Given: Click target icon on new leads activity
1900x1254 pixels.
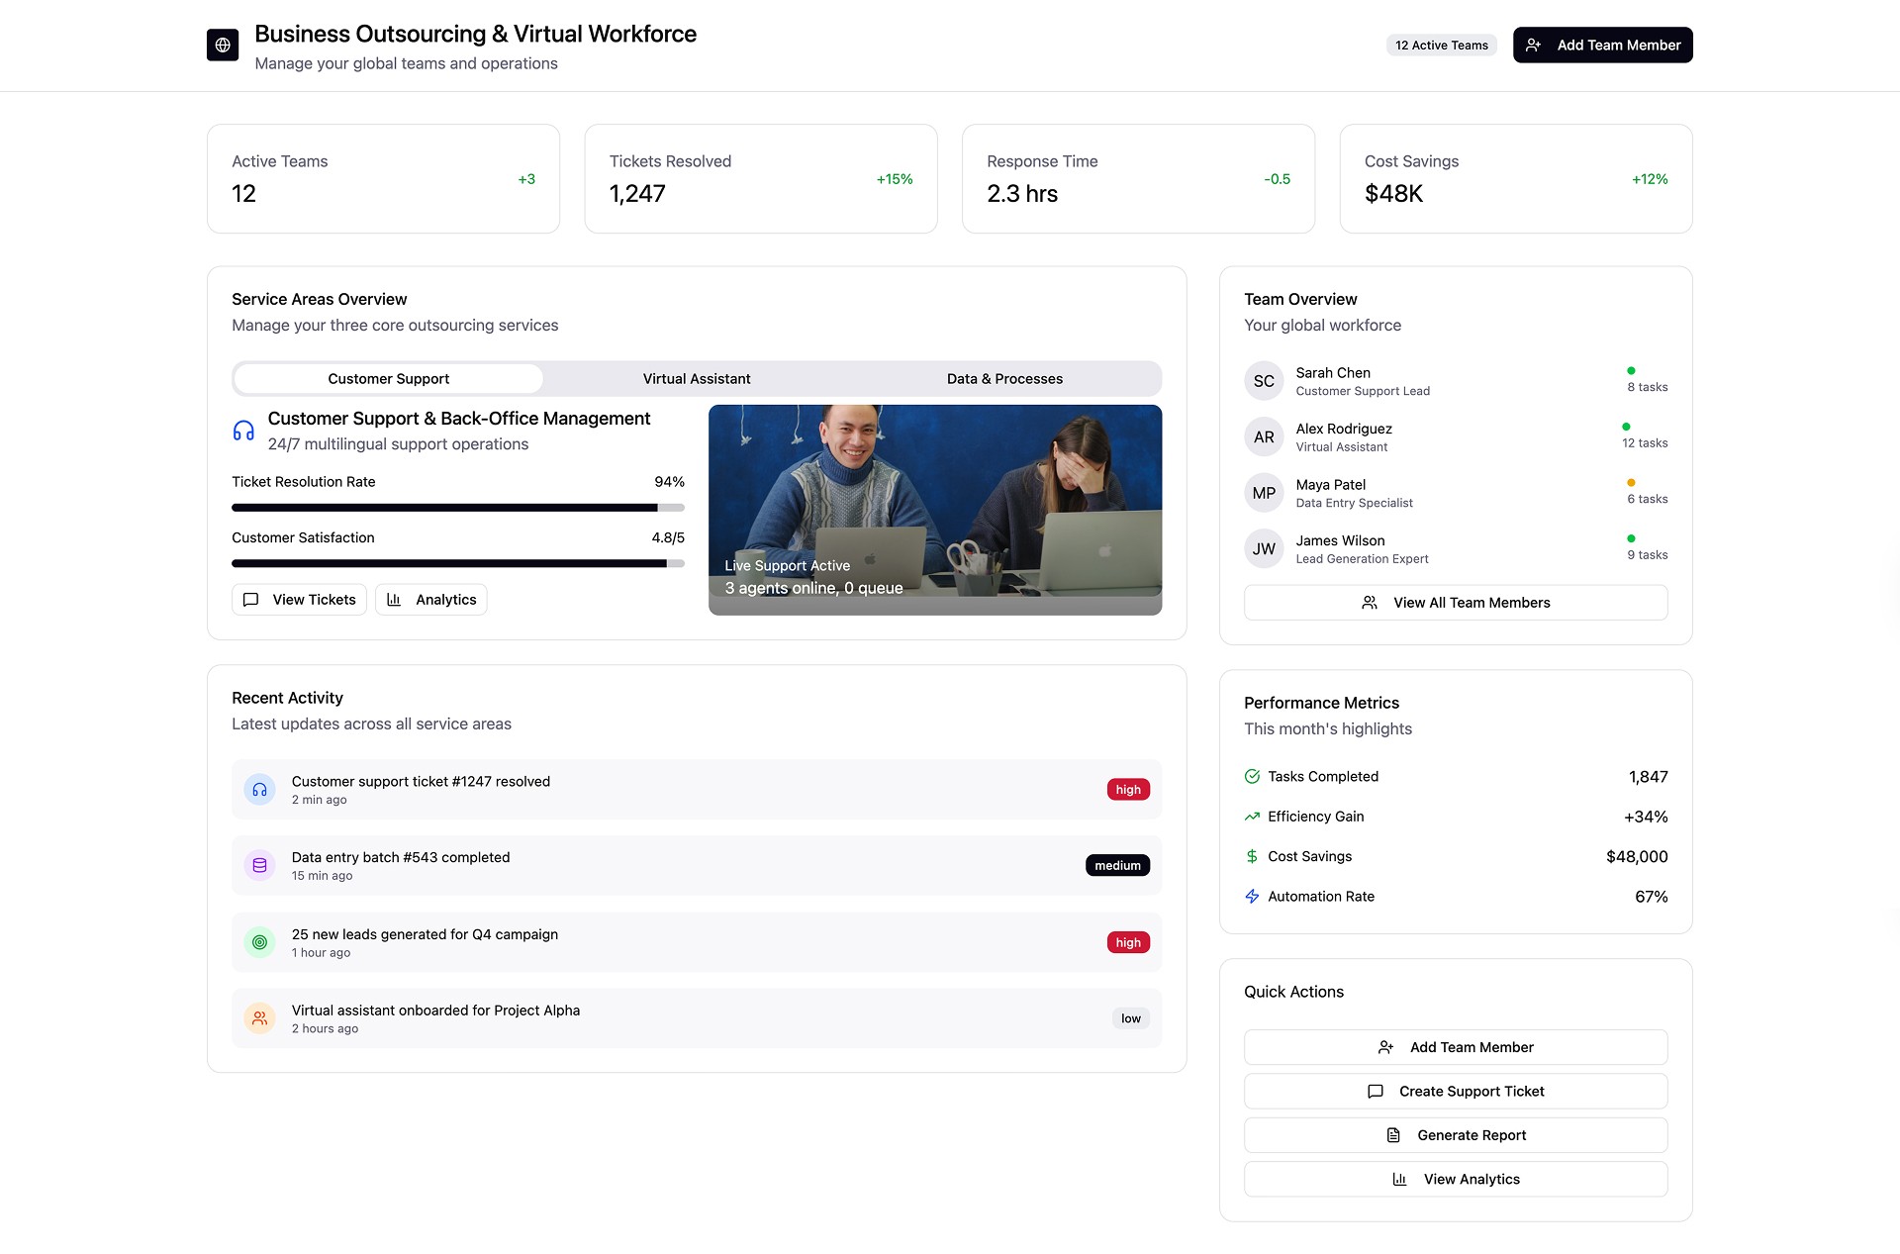Looking at the screenshot, I should point(259,942).
